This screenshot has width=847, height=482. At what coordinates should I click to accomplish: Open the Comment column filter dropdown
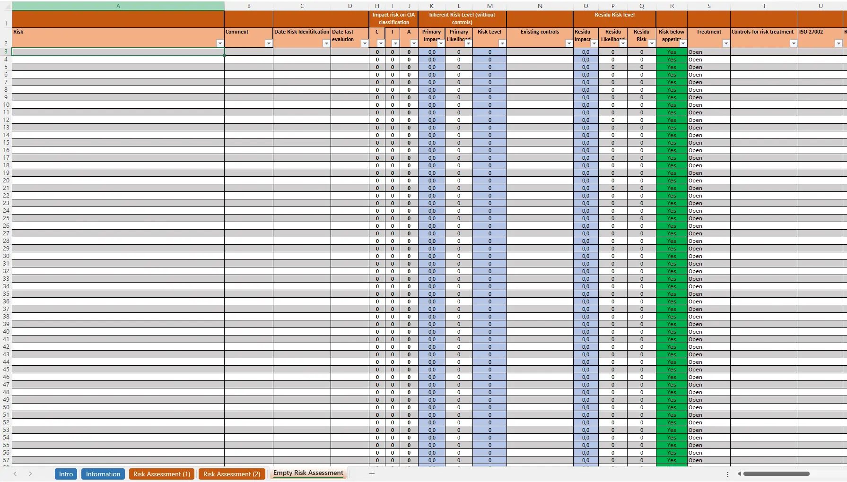click(269, 43)
